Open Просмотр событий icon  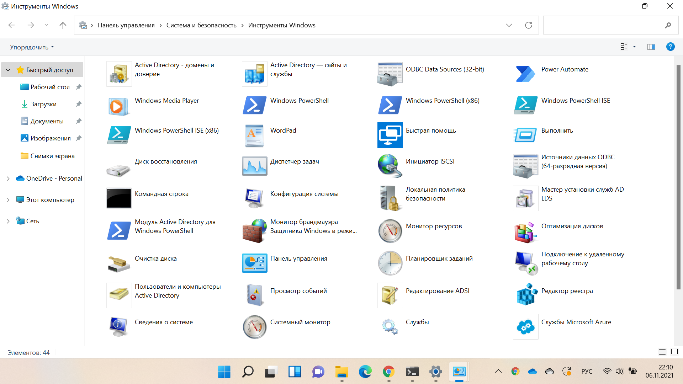pyautogui.click(x=254, y=295)
